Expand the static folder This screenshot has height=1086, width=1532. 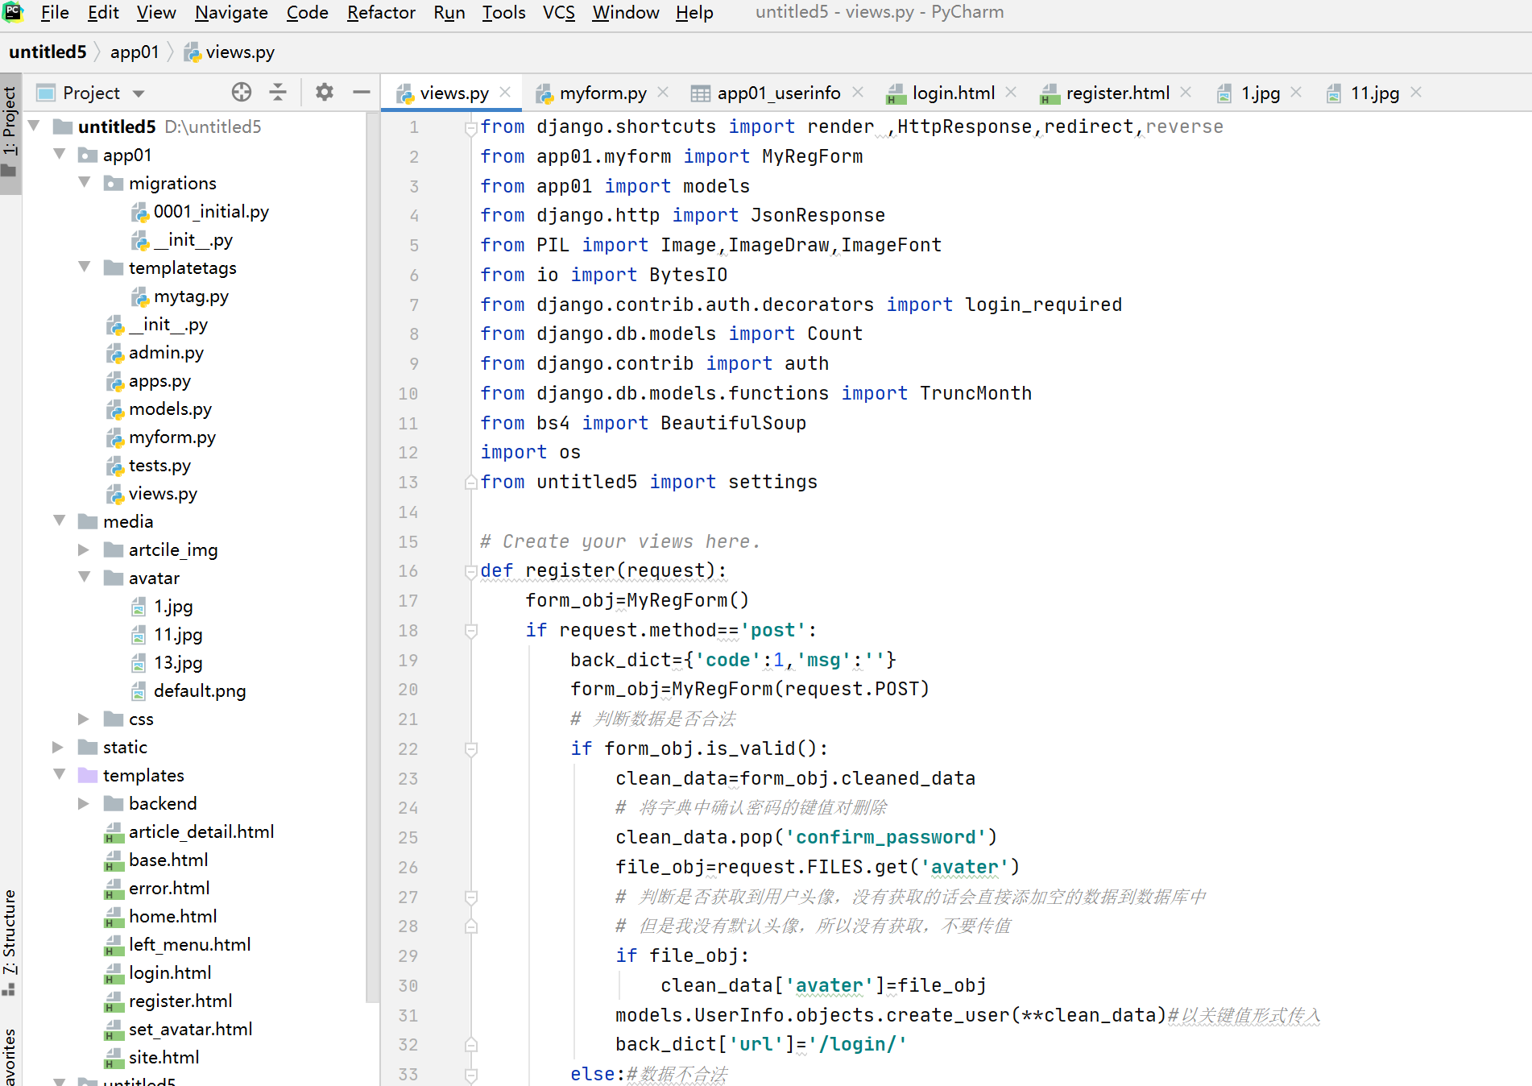[x=59, y=747]
